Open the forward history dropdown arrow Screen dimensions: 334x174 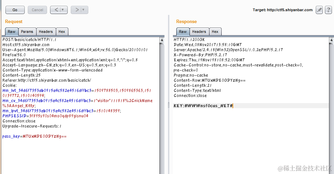(x=83, y=10)
